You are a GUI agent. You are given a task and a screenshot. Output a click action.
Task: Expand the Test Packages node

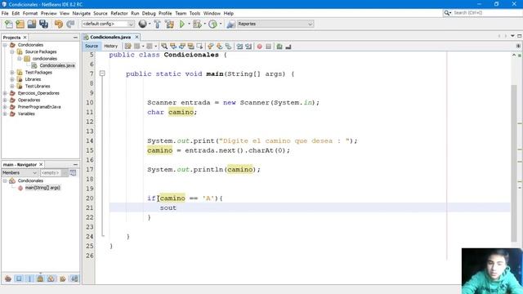12,73
